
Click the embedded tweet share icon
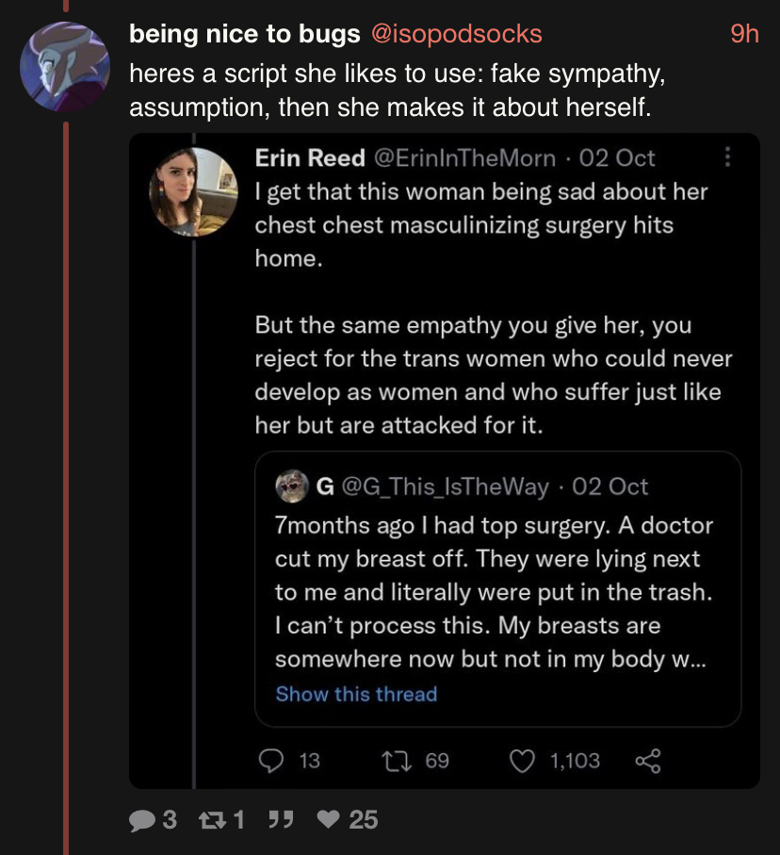(x=648, y=760)
